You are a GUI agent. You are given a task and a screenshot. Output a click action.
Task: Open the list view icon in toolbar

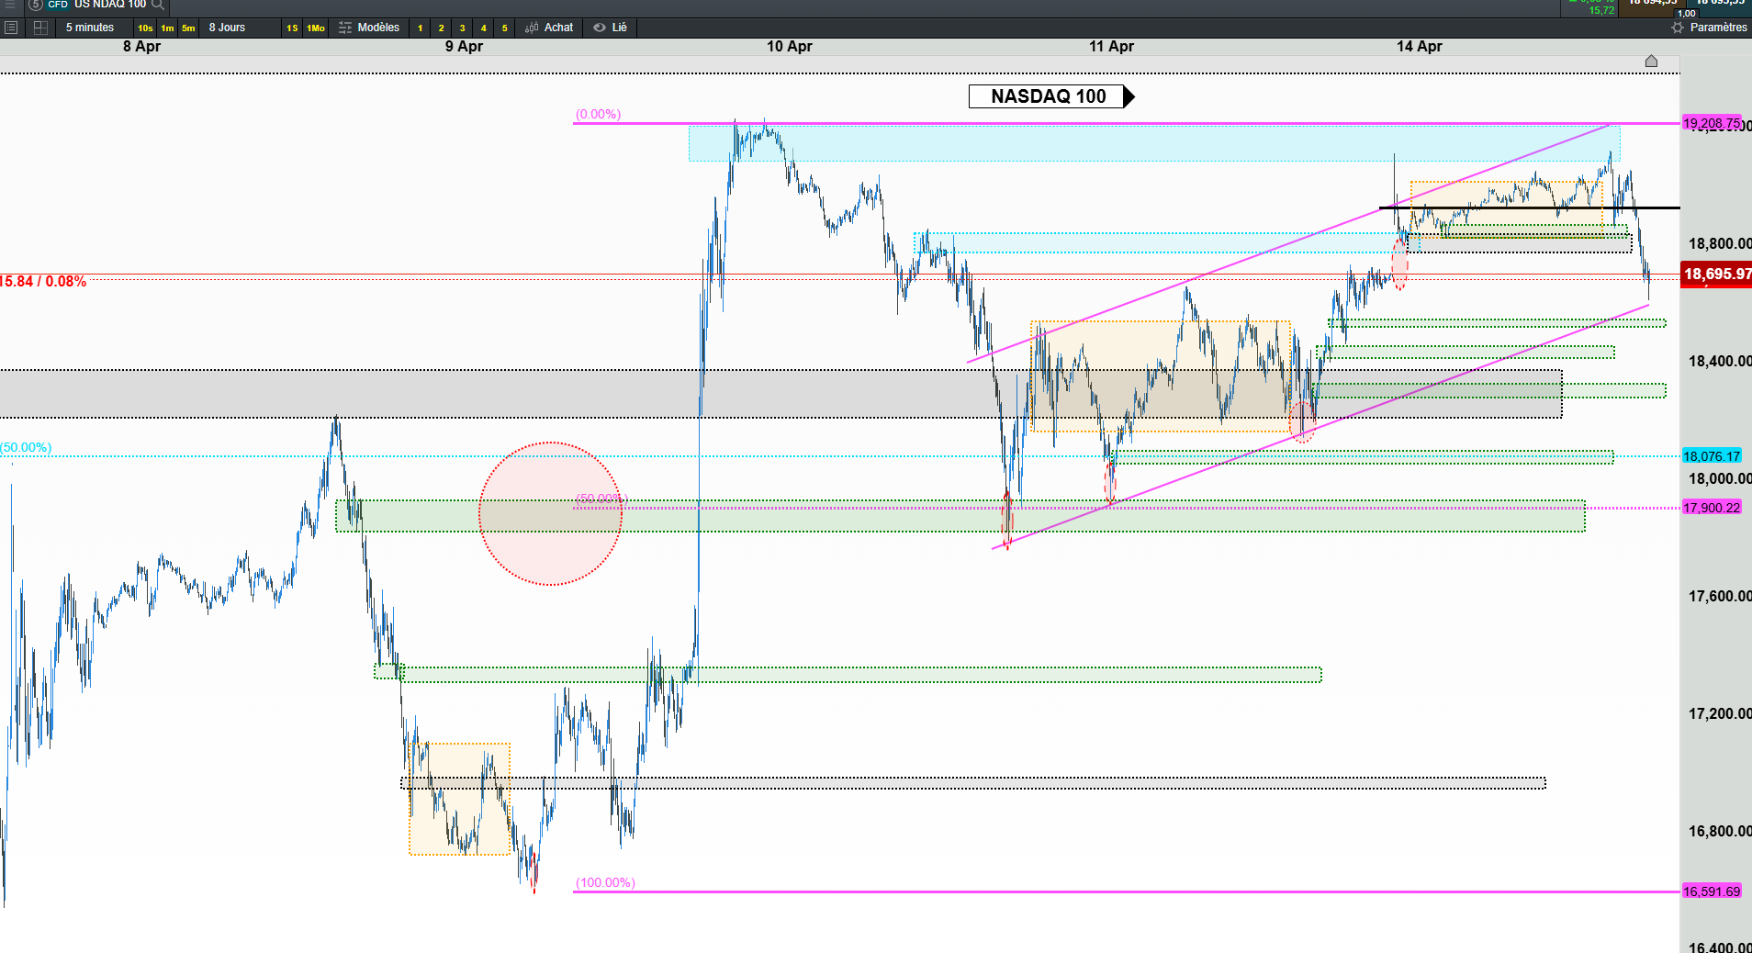11,28
